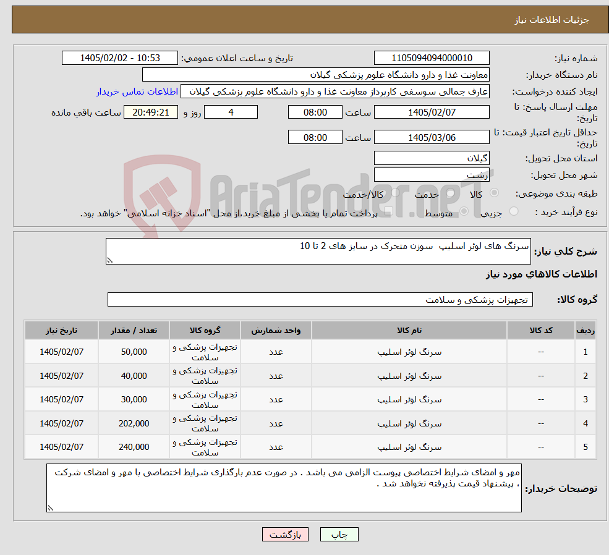Click the جزئیات اطلاعات نیاز header title
This screenshot has height=555, width=609.
(552, 20)
